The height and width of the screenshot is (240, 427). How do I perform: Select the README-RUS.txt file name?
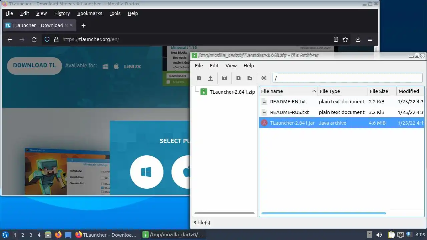tap(289, 112)
